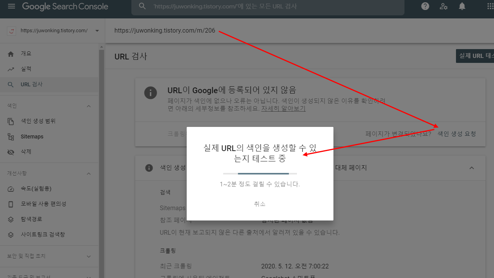Click the trend icon beside 실적
494x278 pixels.
[x=11, y=69]
